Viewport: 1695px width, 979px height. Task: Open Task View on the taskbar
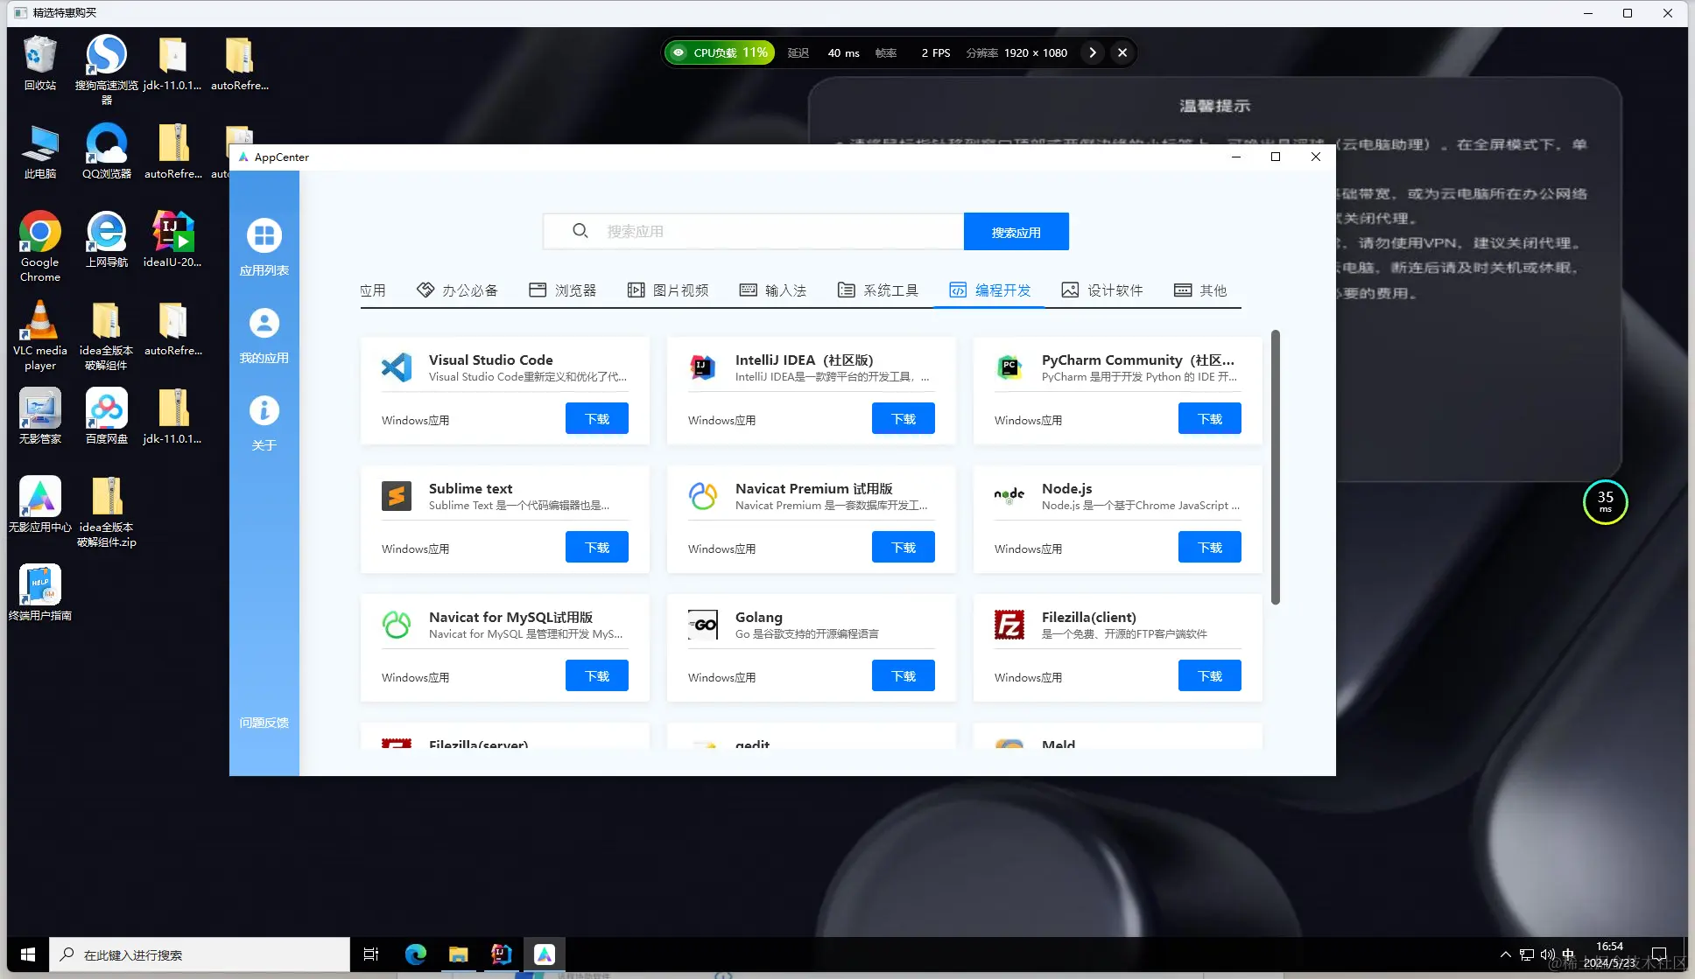[371, 955]
